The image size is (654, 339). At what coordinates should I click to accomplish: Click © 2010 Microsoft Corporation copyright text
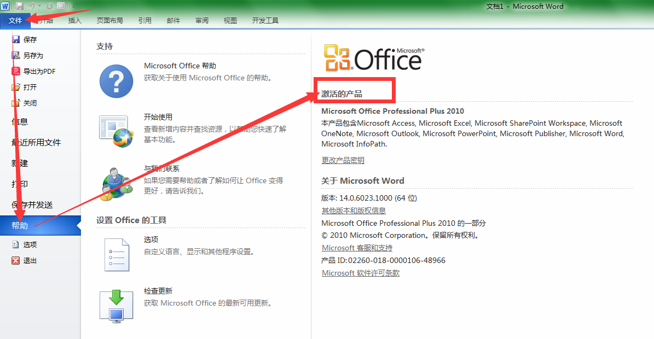(401, 235)
